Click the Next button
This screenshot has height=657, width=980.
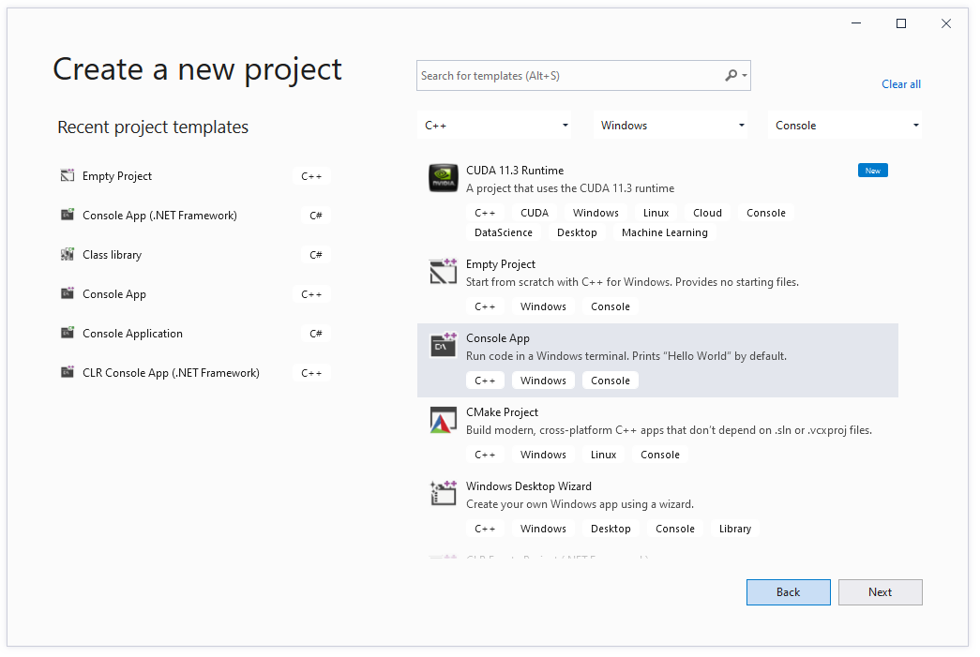click(879, 591)
